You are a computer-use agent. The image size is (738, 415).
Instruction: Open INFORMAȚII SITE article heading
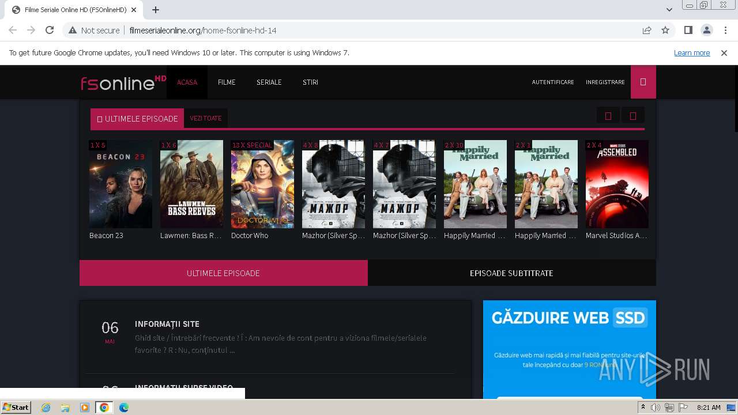click(167, 324)
